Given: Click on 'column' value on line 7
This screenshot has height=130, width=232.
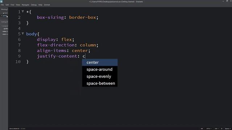Looking at the screenshot, I should [88, 45].
